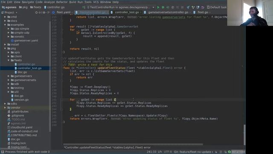Click the memory indicator in status bar
Viewport: 273px width, 154px height.
click(238, 152)
